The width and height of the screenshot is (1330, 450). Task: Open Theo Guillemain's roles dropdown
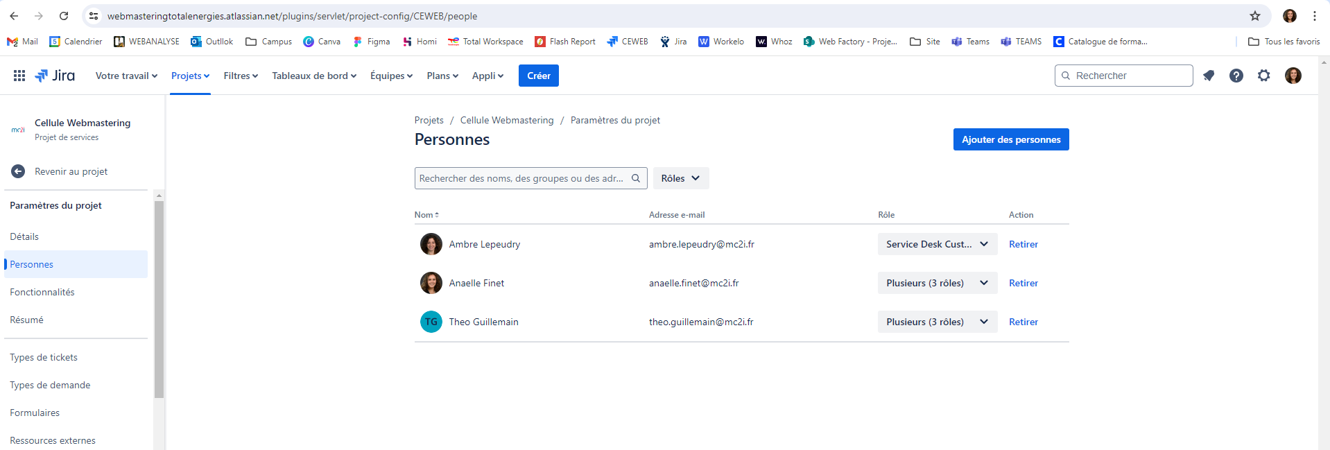tap(938, 322)
